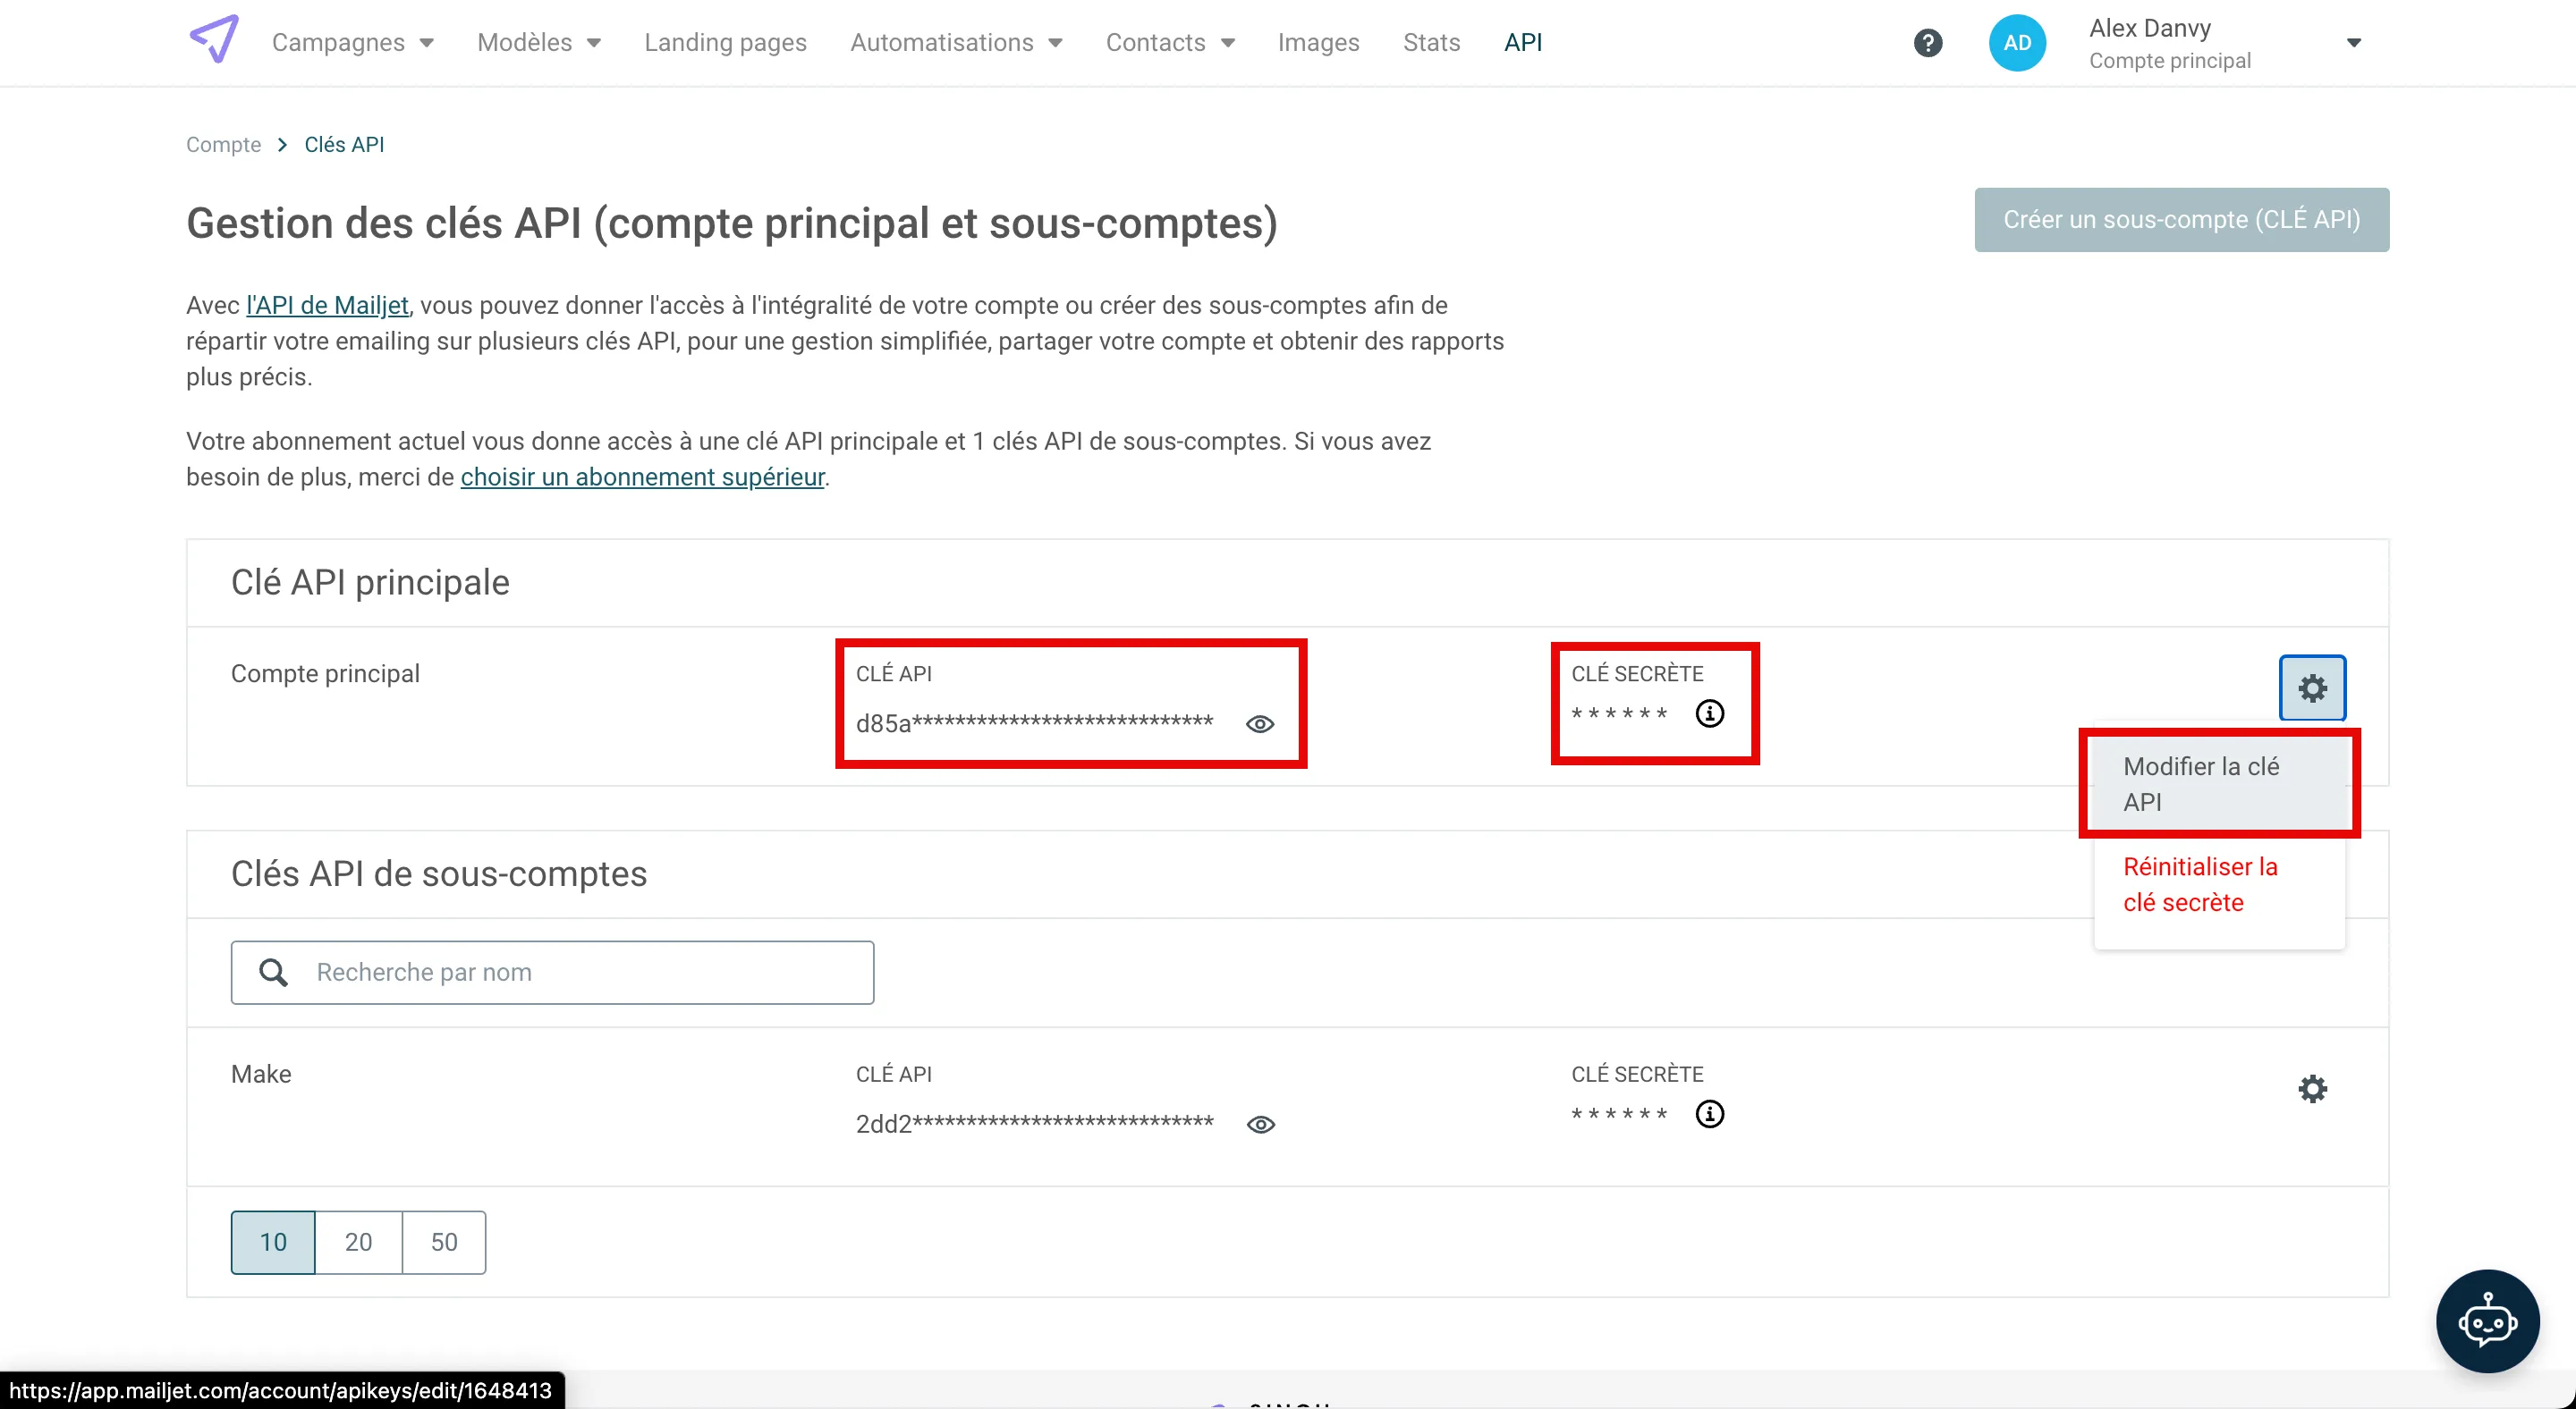Open the Images section
The height and width of the screenshot is (1409, 2576).
[x=1318, y=43]
